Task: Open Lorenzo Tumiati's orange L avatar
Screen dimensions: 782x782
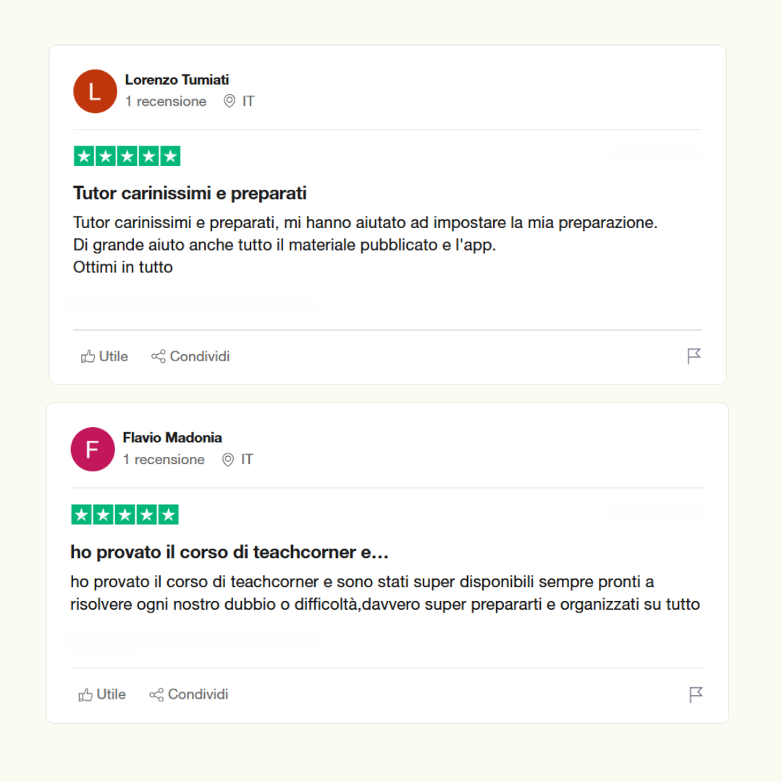Action: tap(96, 91)
